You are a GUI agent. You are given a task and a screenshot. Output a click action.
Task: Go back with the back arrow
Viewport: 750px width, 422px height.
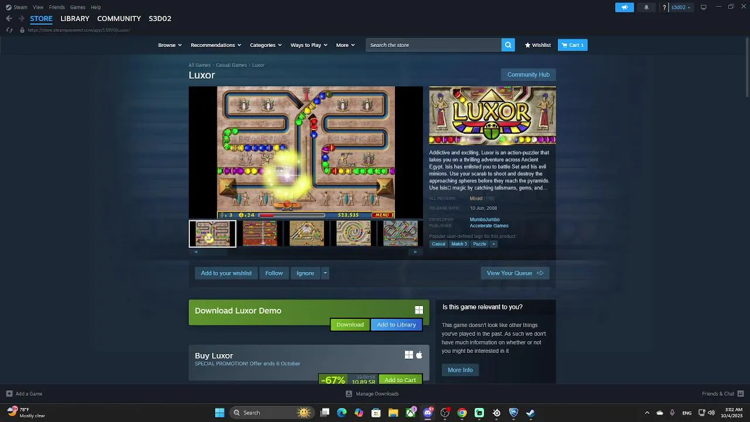point(9,19)
